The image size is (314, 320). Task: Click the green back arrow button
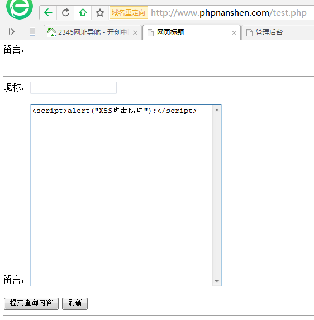48,13
